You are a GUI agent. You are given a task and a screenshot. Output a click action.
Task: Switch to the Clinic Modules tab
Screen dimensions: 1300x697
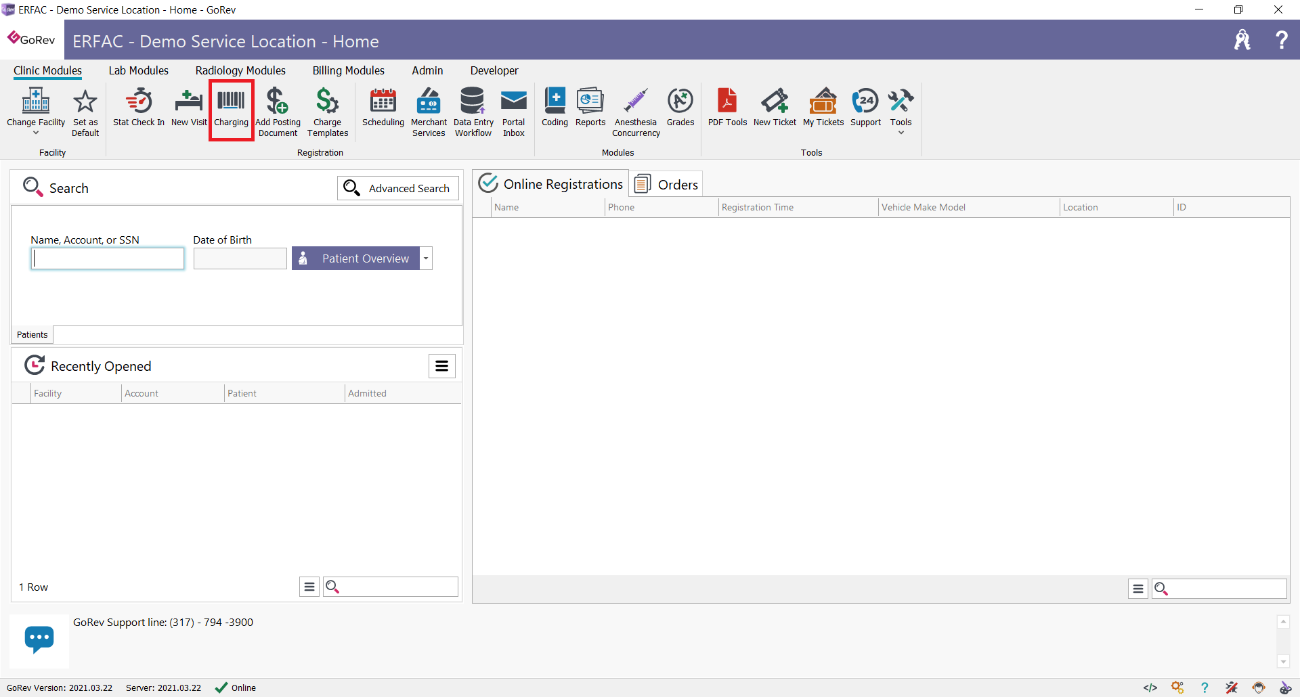47,70
